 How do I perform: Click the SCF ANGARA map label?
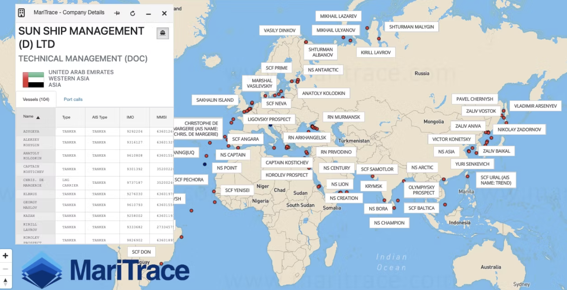(245, 139)
